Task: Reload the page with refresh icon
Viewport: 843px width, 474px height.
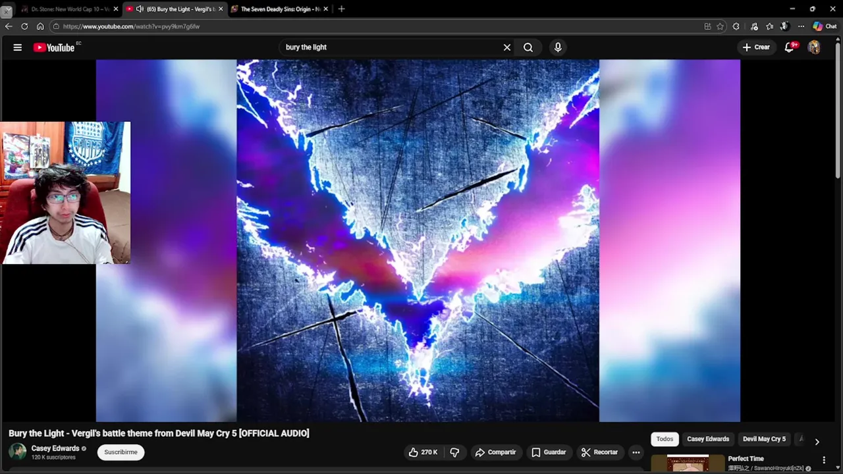Action: coord(24,26)
